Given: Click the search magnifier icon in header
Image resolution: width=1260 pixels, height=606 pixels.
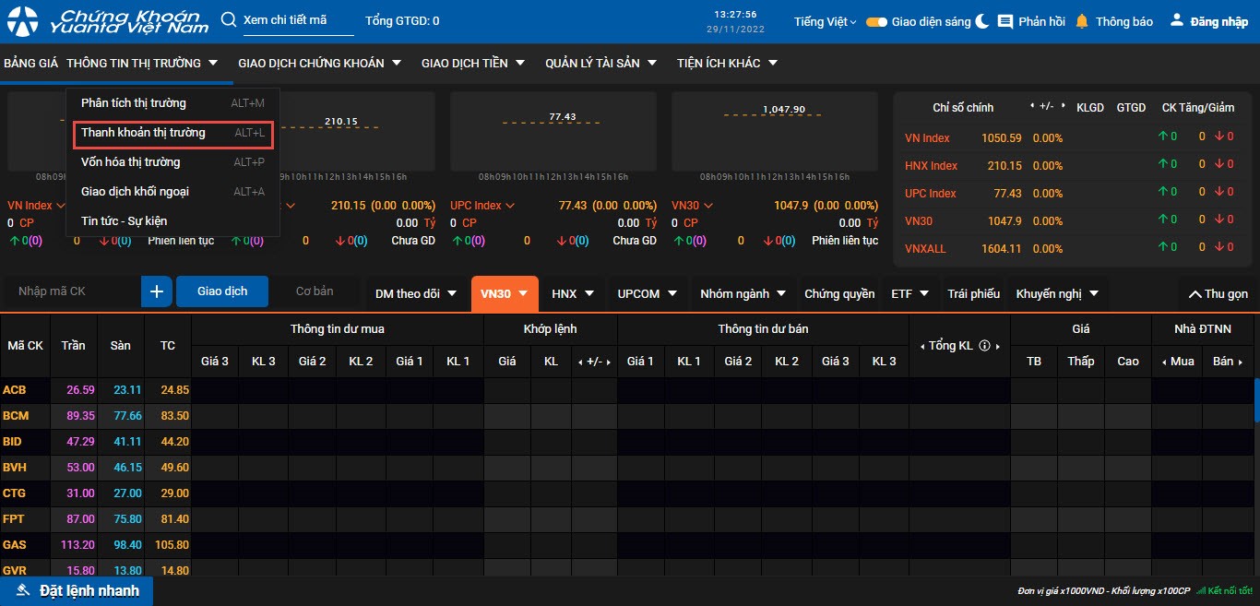Looking at the screenshot, I should click(x=229, y=20).
